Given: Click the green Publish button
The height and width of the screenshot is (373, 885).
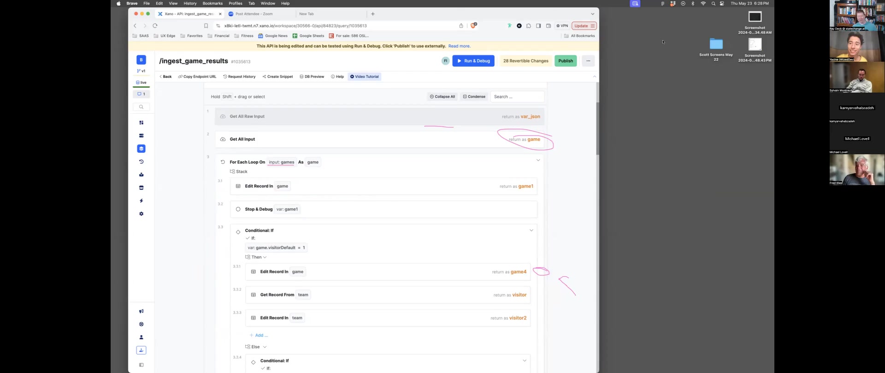Looking at the screenshot, I should [565, 61].
